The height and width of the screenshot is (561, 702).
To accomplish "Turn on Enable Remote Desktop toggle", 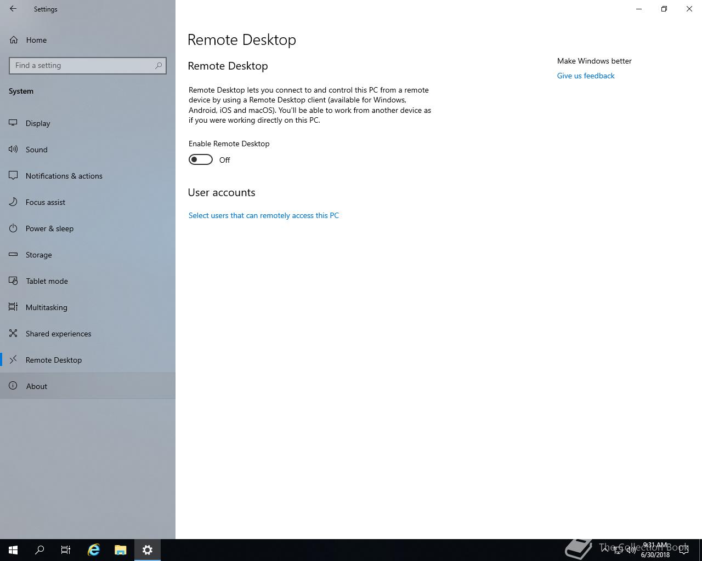I will coord(201,159).
